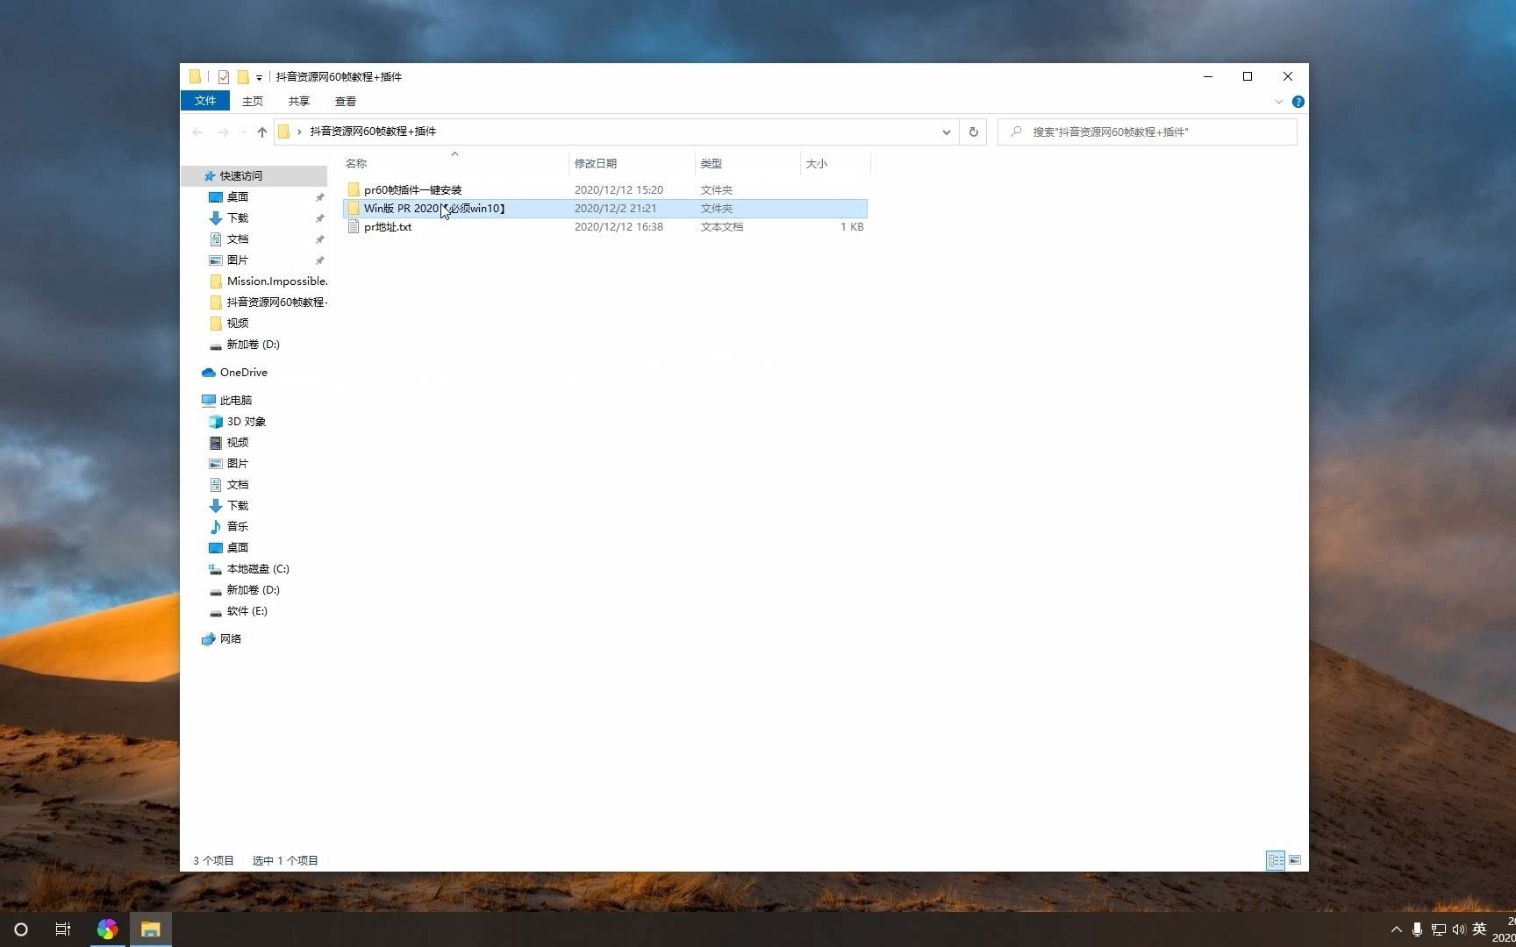Open Task View from the taskbar
The height and width of the screenshot is (947, 1516).
click(x=63, y=929)
